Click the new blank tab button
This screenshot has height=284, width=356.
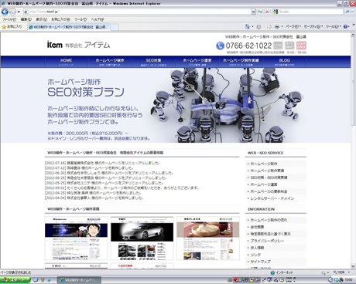(115, 27)
